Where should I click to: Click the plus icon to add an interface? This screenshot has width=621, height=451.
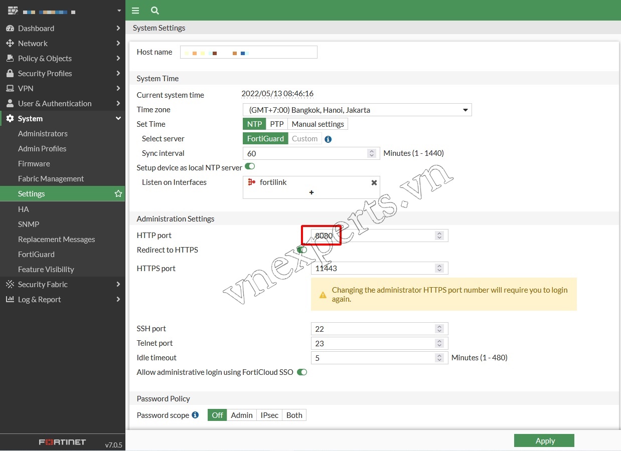311,192
